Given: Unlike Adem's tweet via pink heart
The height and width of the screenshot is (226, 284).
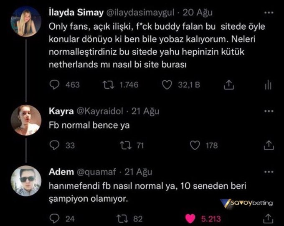Looking at the screenshot, I should (190, 218).
